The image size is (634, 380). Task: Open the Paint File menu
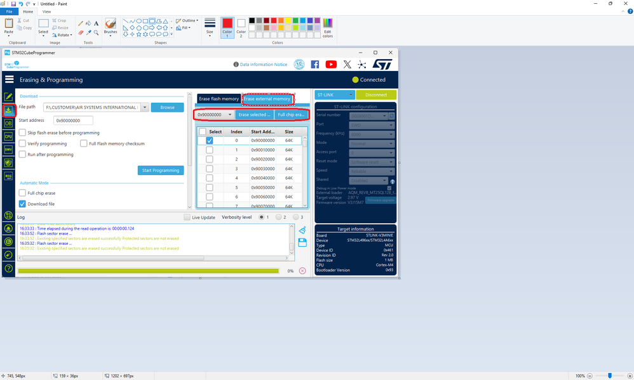pyautogui.click(x=10, y=11)
